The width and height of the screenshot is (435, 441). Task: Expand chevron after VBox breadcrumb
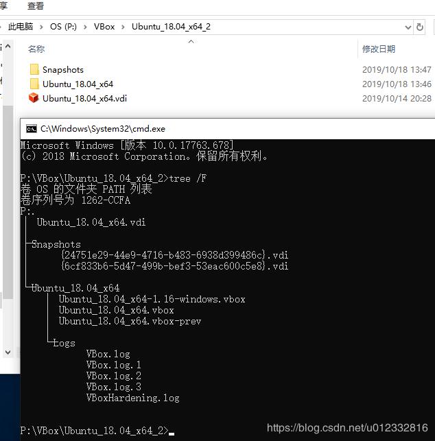pyautogui.click(x=123, y=27)
